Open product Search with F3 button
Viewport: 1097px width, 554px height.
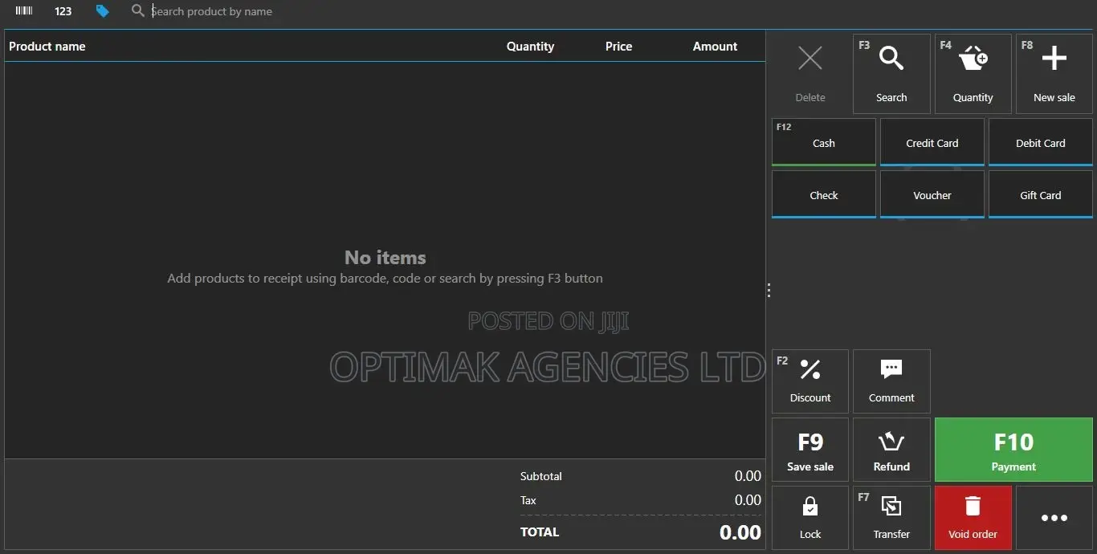coord(891,73)
